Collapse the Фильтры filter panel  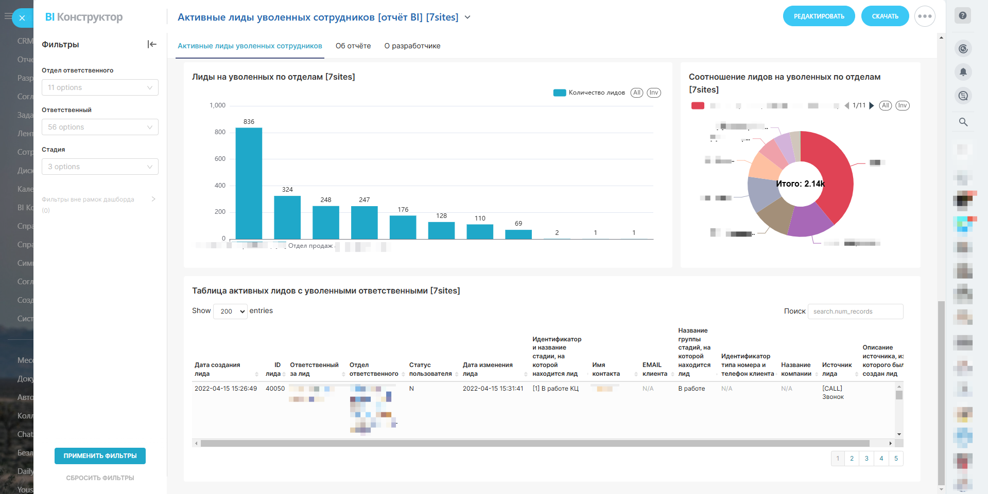click(x=152, y=44)
